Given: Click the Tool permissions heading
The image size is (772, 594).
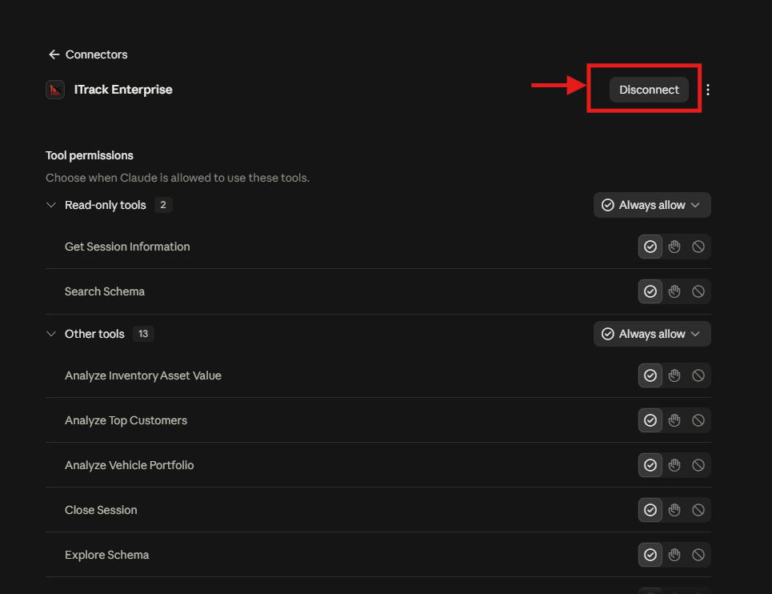Looking at the screenshot, I should click(x=90, y=155).
